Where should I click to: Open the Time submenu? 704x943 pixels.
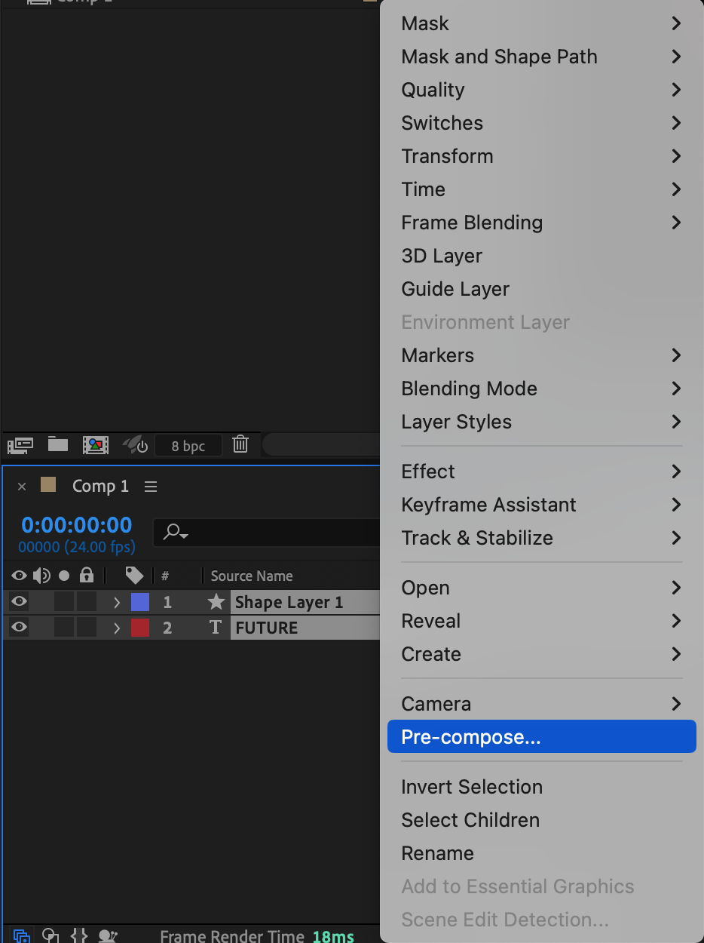coord(541,189)
